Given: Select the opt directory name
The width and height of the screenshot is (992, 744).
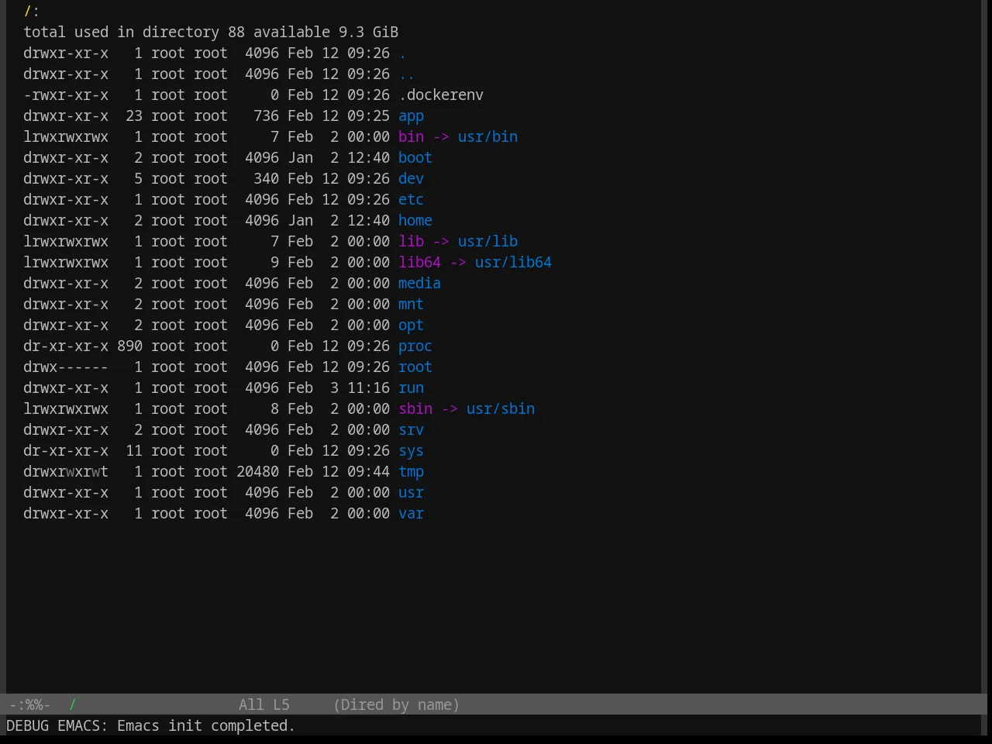Looking at the screenshot, I should pyautogui.click(x=411, y=325).
